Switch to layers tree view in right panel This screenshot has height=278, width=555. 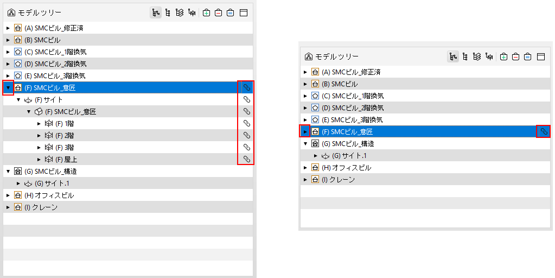[x=477, y=56]
